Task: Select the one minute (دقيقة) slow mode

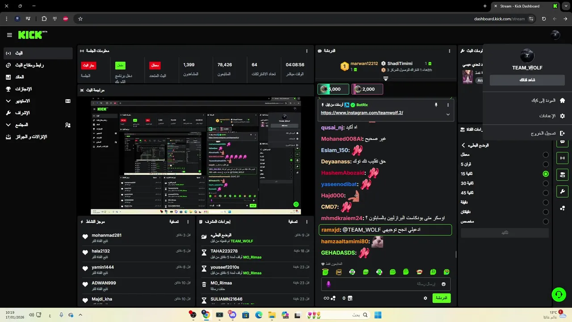Action: coord(546,203)
